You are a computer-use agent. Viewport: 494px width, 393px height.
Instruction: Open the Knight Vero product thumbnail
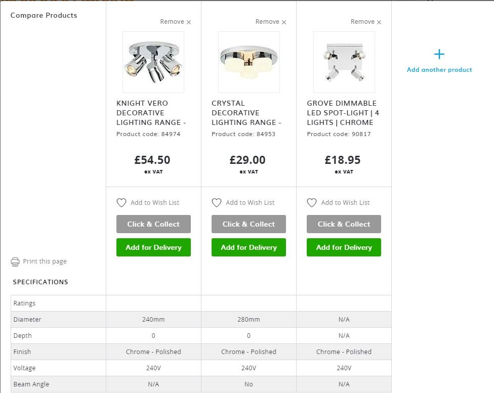click(x=153, y=62)
